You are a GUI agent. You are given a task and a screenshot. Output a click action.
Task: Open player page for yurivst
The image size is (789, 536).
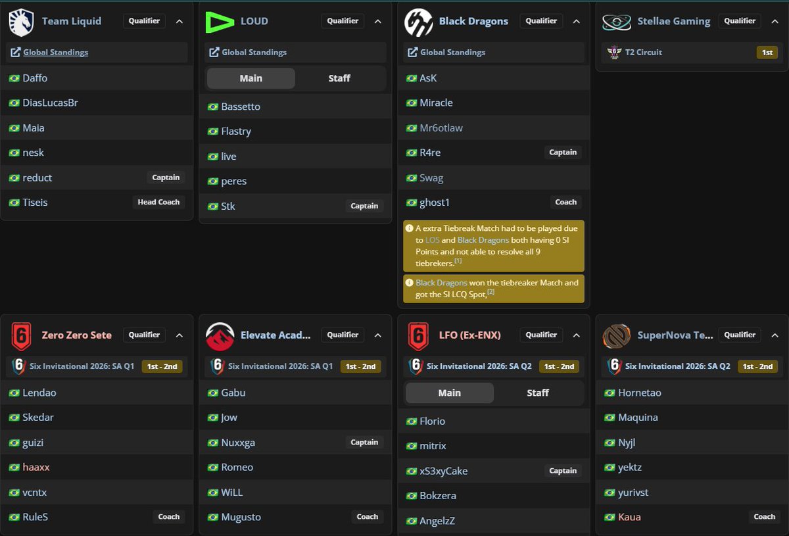tap(633, 493)
